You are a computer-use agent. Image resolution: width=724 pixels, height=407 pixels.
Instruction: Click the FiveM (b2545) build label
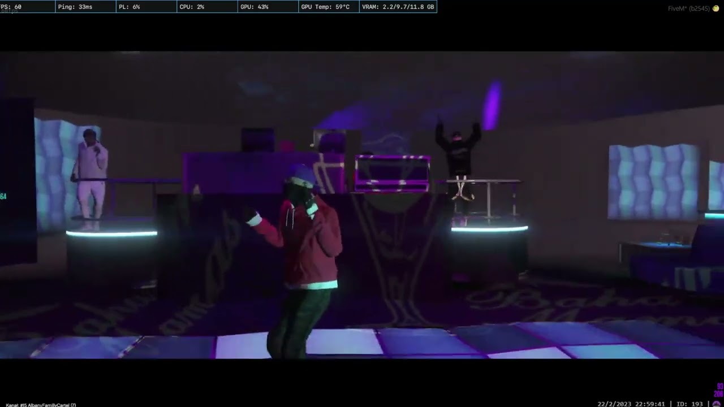[688, 8]
